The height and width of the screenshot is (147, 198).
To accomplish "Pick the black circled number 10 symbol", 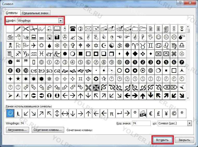I will click(26, 71).
